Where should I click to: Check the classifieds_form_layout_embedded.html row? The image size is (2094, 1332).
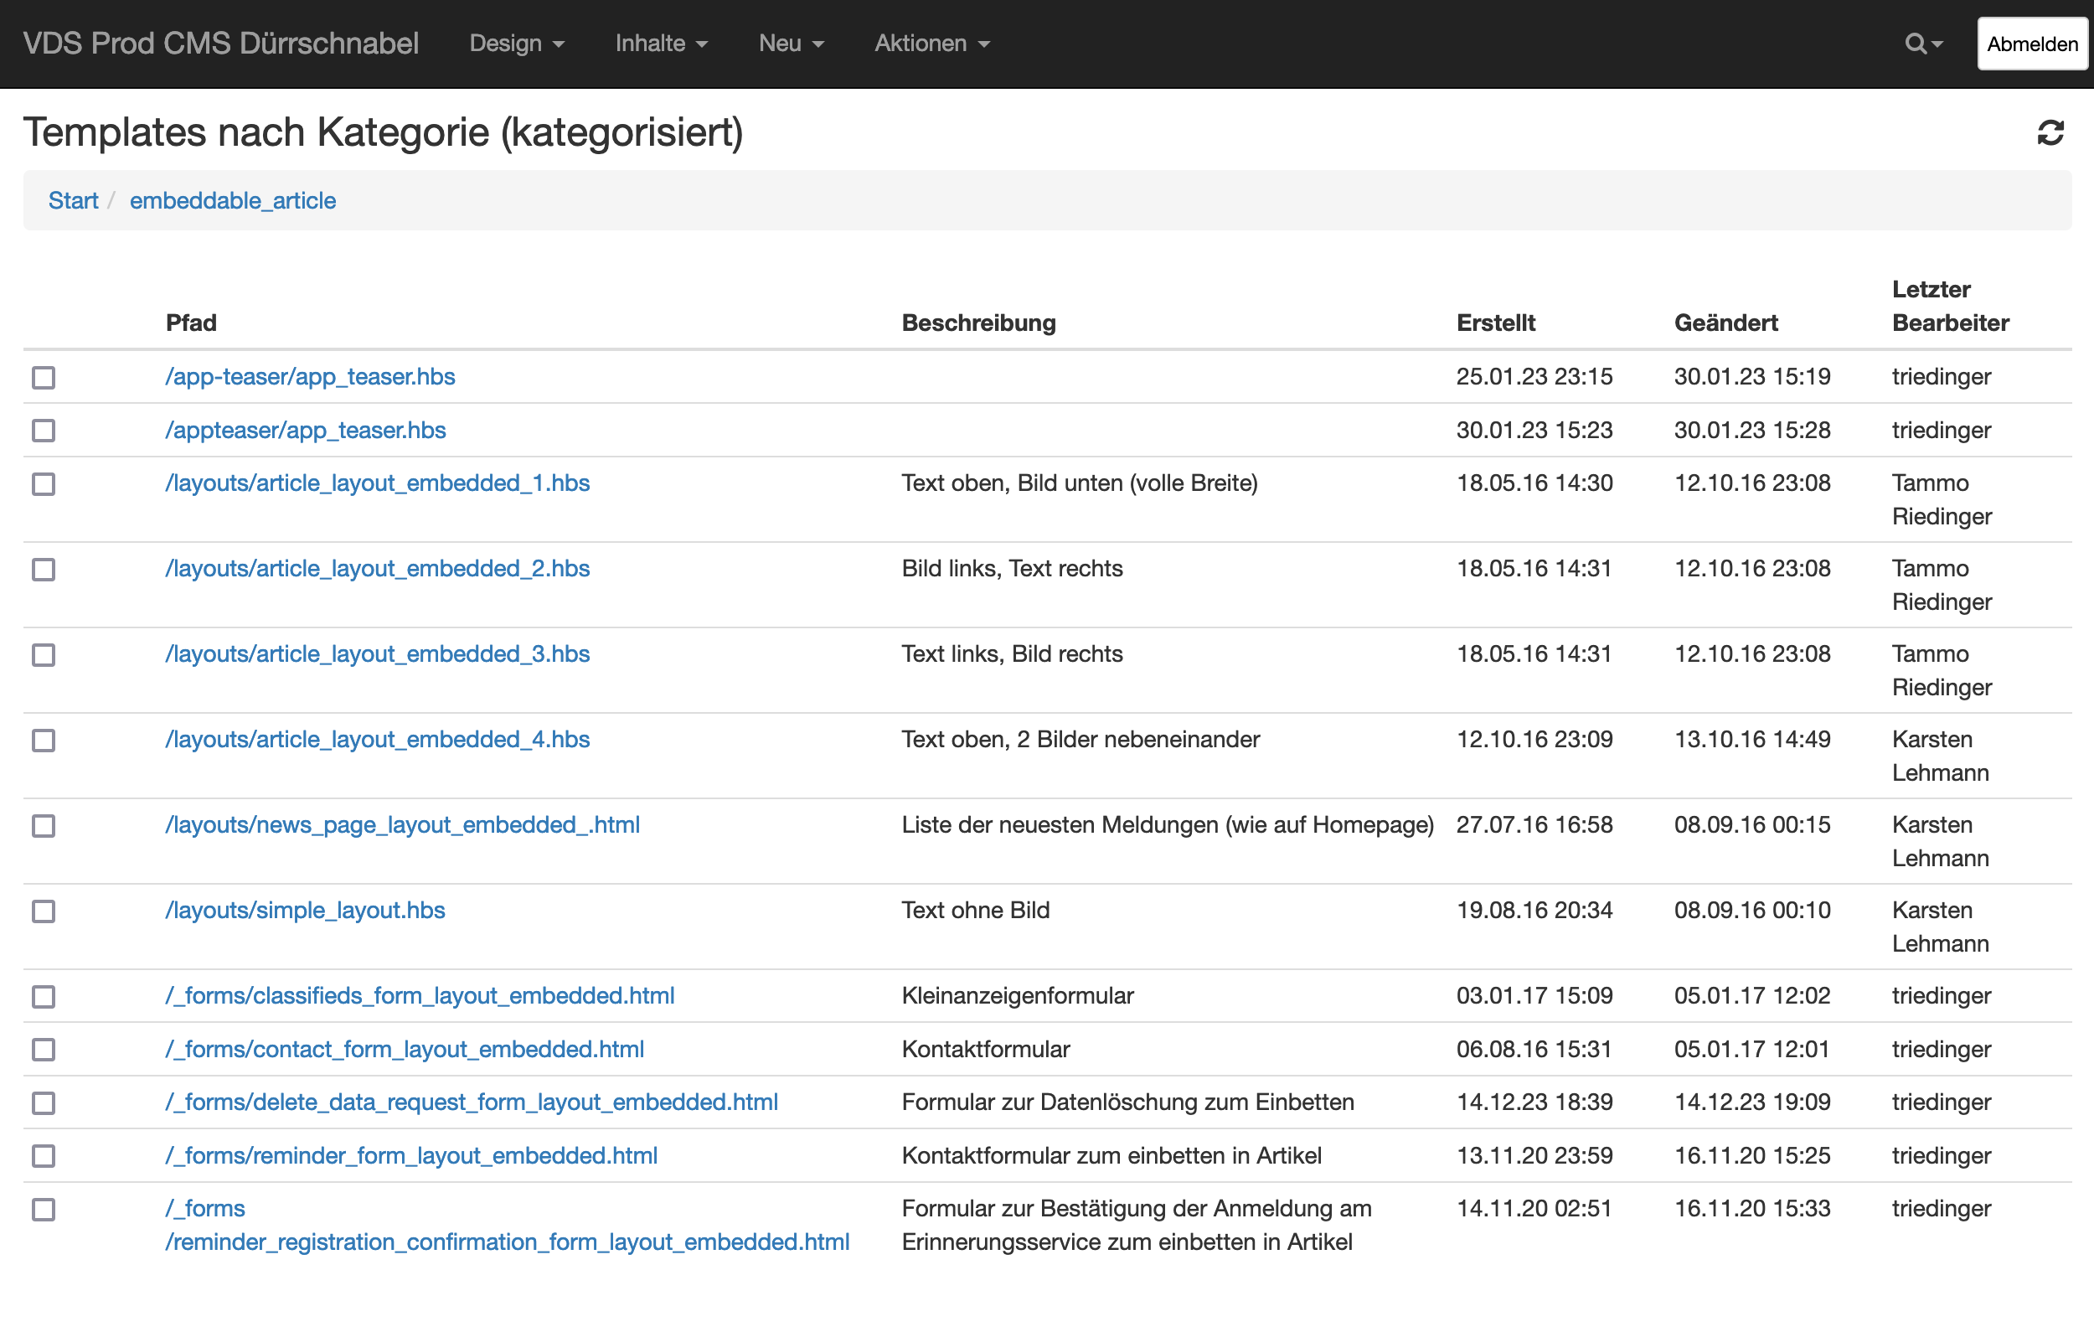point(44,995)
